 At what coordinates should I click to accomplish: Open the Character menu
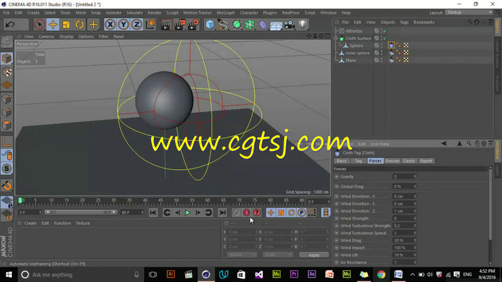[248, 13]
